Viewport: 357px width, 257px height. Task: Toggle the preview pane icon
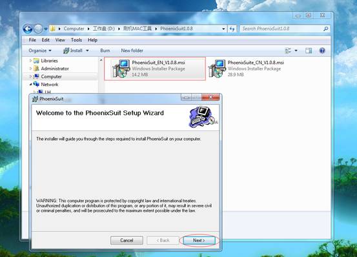[x=309, y=50]
